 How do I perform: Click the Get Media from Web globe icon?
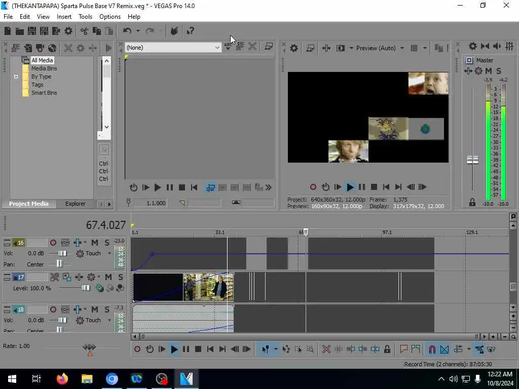click(52, 48)
